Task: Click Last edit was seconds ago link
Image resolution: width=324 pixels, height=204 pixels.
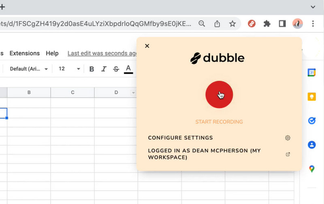Action: [102, 53]
